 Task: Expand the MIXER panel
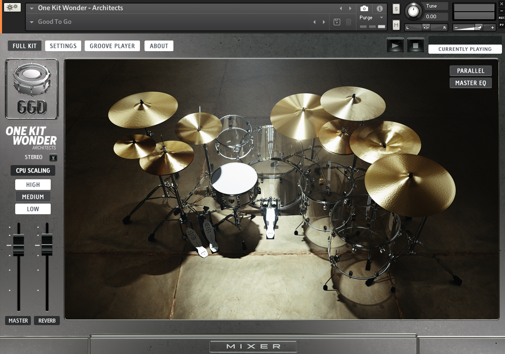point(253,346)
